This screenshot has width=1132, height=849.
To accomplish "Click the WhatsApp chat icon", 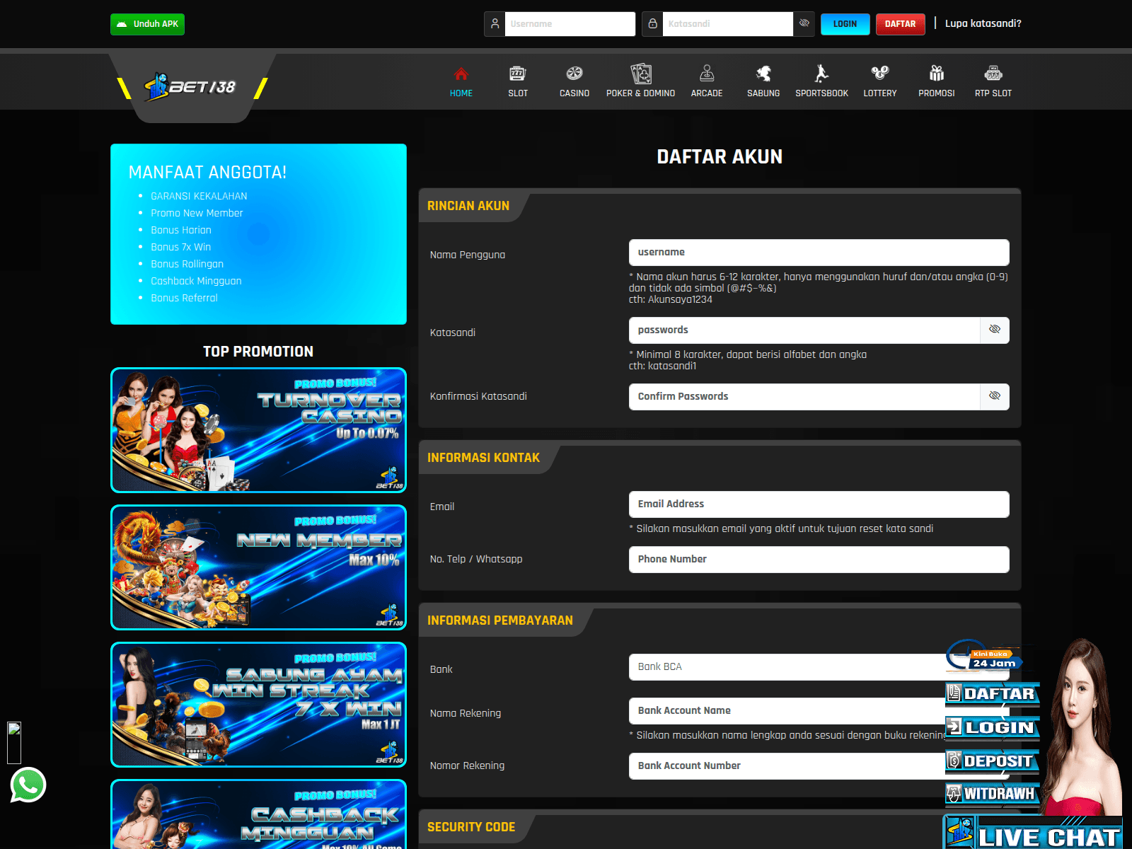I will click(x=28, y=785).
